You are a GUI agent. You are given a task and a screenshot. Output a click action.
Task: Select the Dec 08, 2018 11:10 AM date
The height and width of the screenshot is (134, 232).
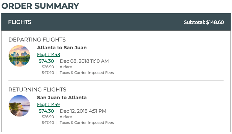pos(84,61)
